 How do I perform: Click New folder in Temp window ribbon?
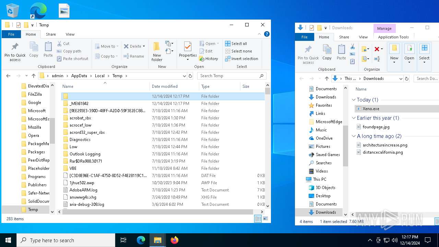[157, 51]
